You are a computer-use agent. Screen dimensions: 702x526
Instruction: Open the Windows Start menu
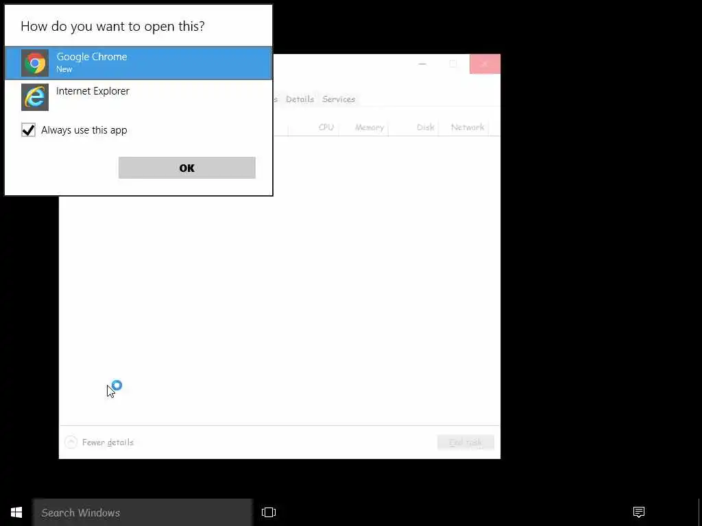coord(16,512)
